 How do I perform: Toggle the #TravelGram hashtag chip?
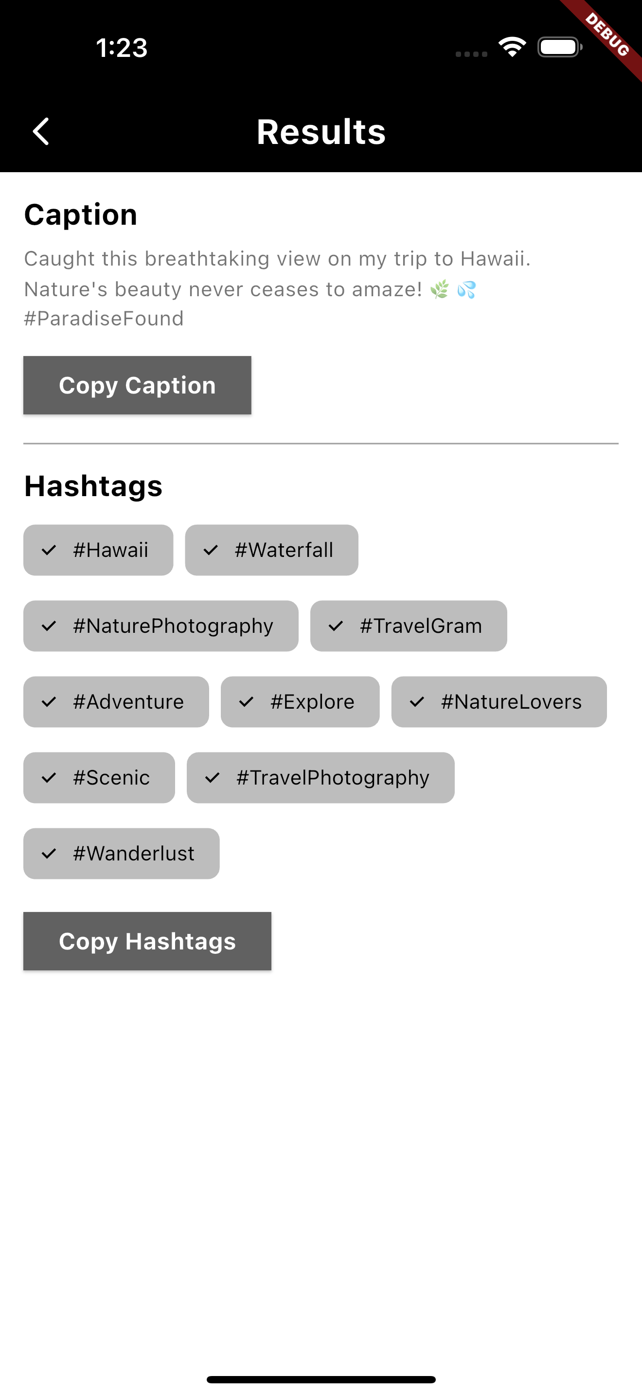pyautogui.click(x=408, y=626)
